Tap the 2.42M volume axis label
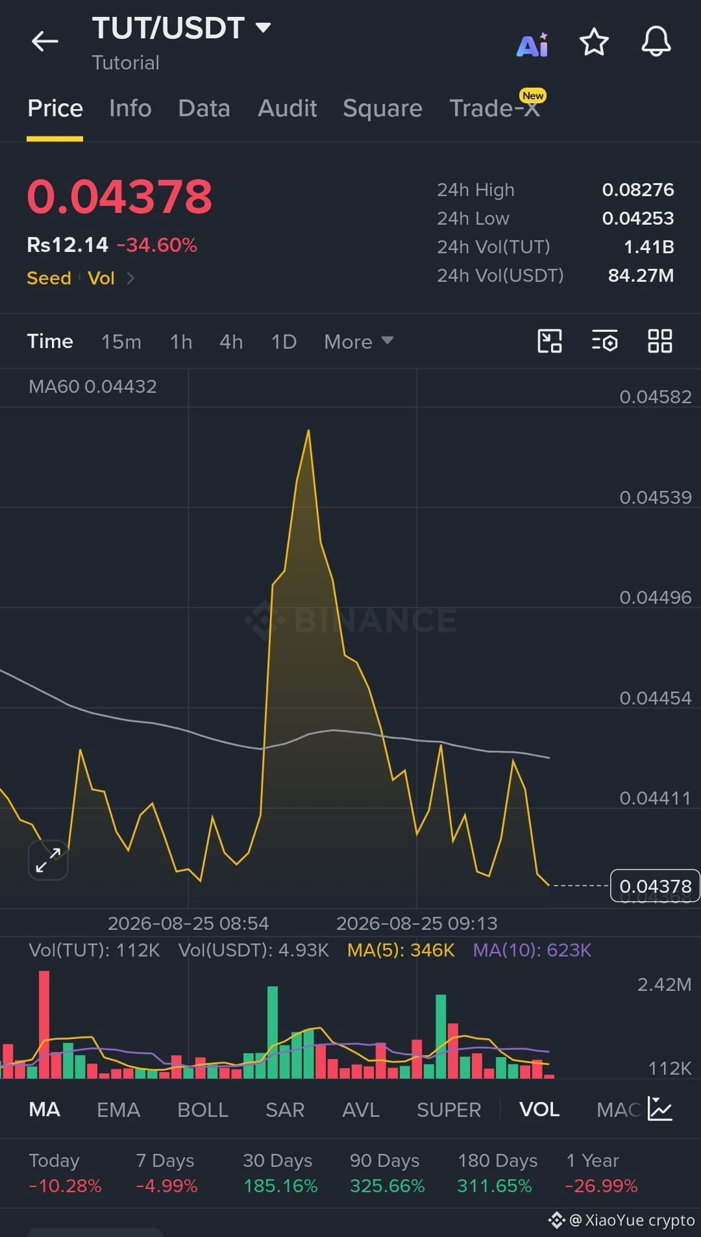Viewport: 701px width, 1237px height. 664,984
